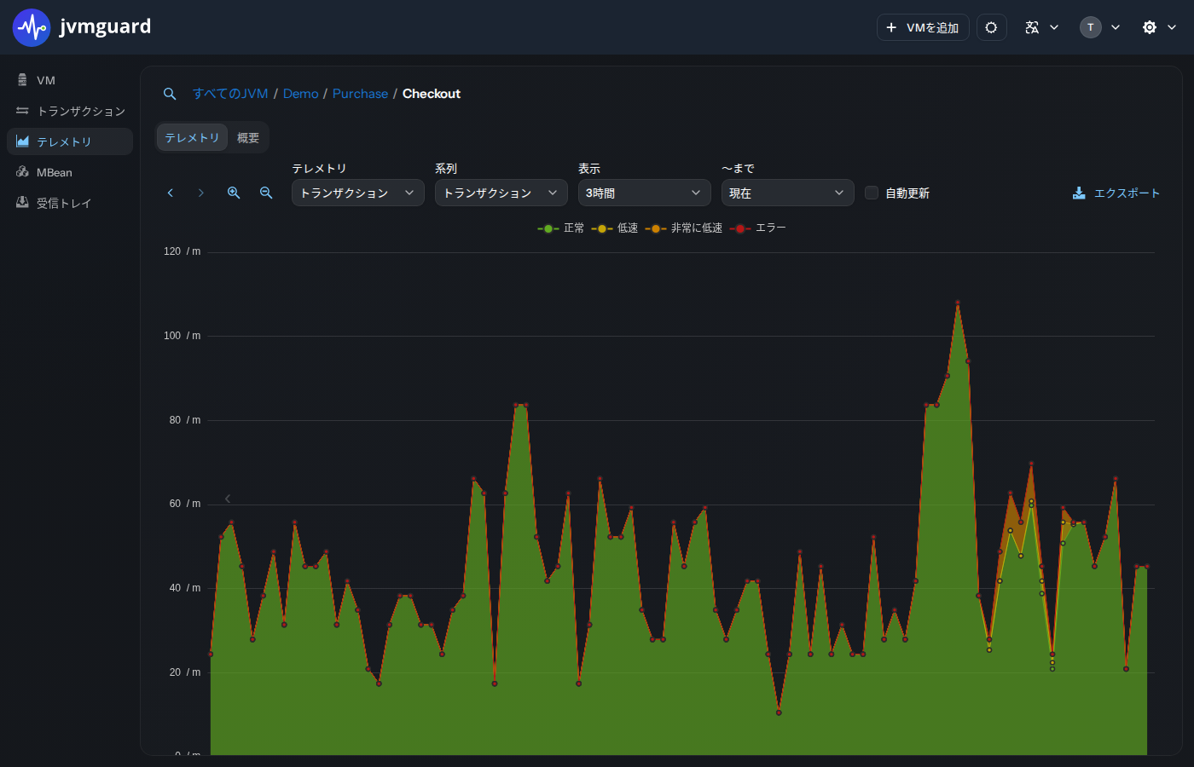The width and height of the screenshot is (1194, 767).
Task: Expand the language menu chevron
Action: point(1054,27)
